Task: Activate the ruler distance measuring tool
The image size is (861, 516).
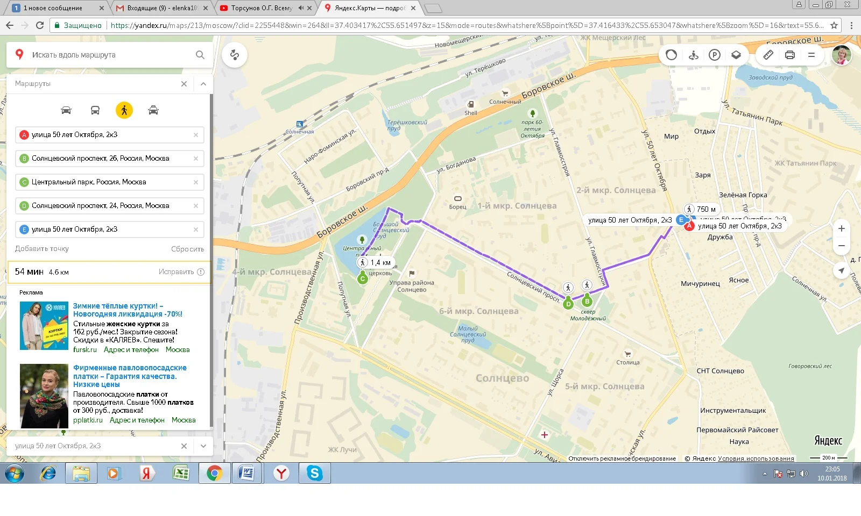Action: 768,55
